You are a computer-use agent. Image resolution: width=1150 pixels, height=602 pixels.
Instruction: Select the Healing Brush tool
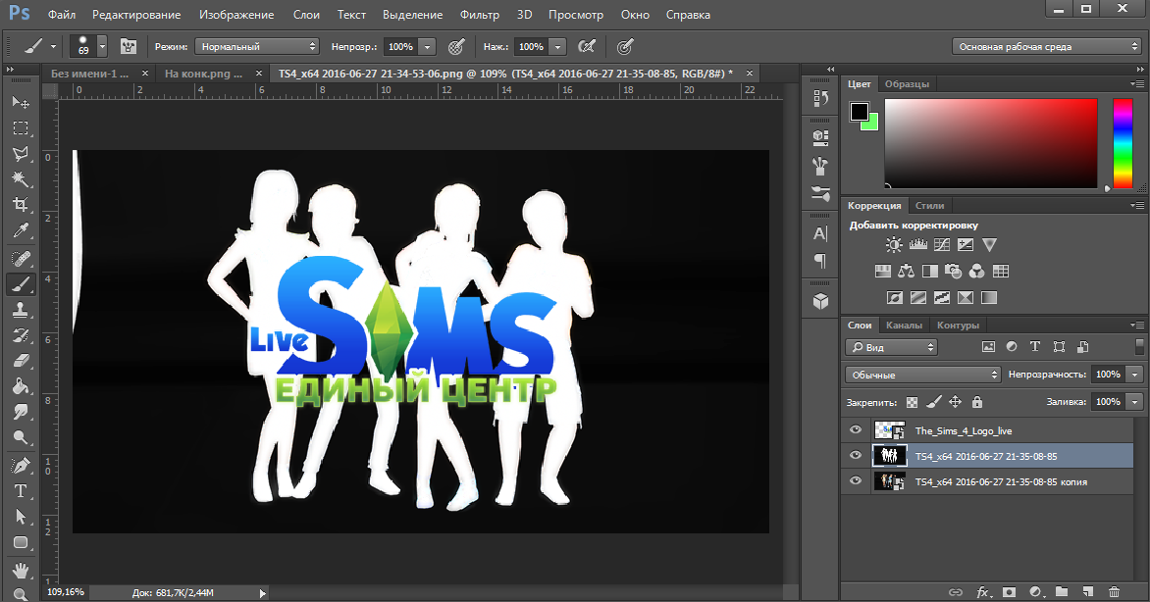21,258
